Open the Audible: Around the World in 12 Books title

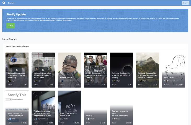pos(147,75)
